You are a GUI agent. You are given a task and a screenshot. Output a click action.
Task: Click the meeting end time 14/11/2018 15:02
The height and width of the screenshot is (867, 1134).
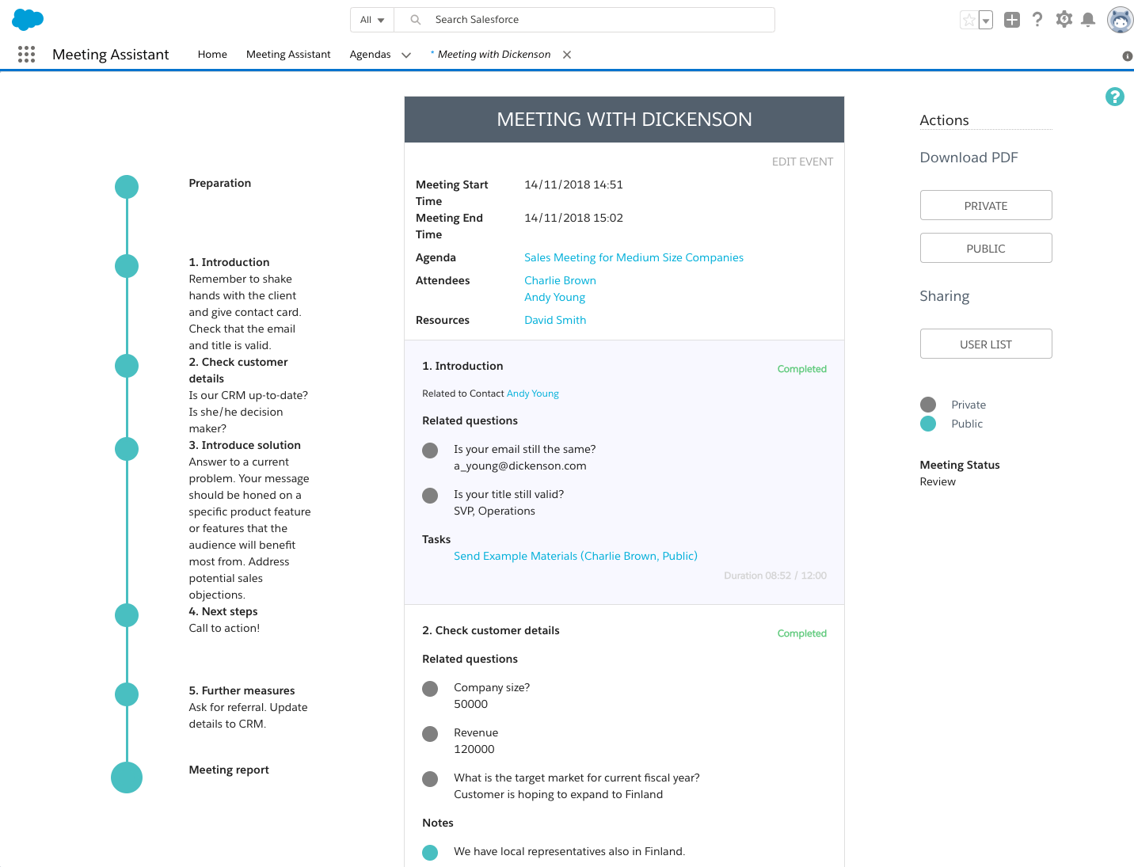click(573, 218)
